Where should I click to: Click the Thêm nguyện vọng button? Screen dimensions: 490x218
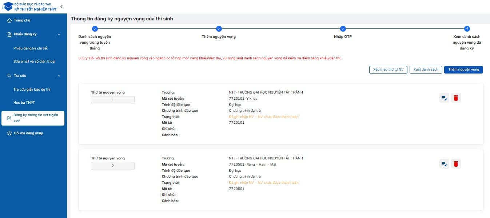(463, 70)
